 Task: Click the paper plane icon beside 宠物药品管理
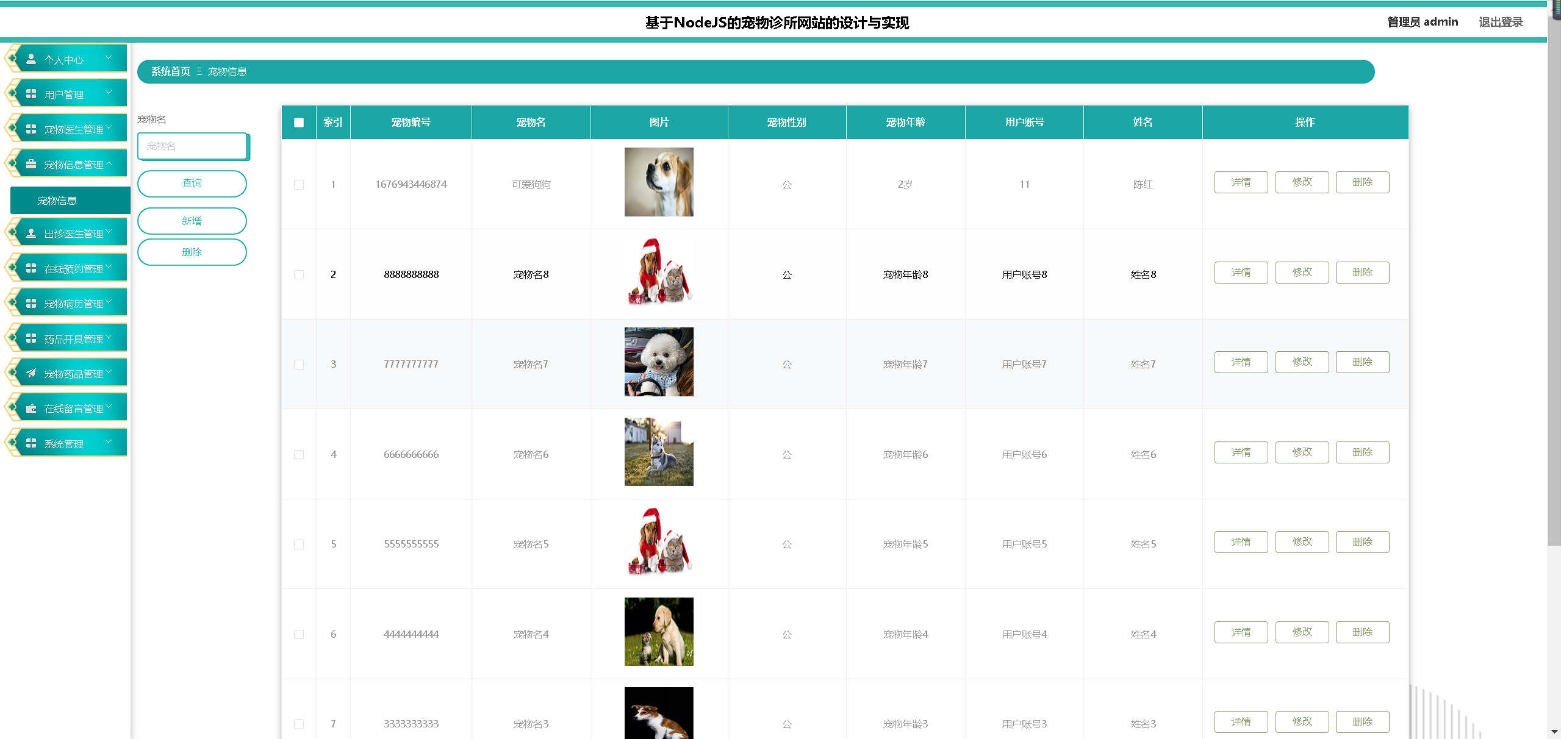click(x=31, y=373)
